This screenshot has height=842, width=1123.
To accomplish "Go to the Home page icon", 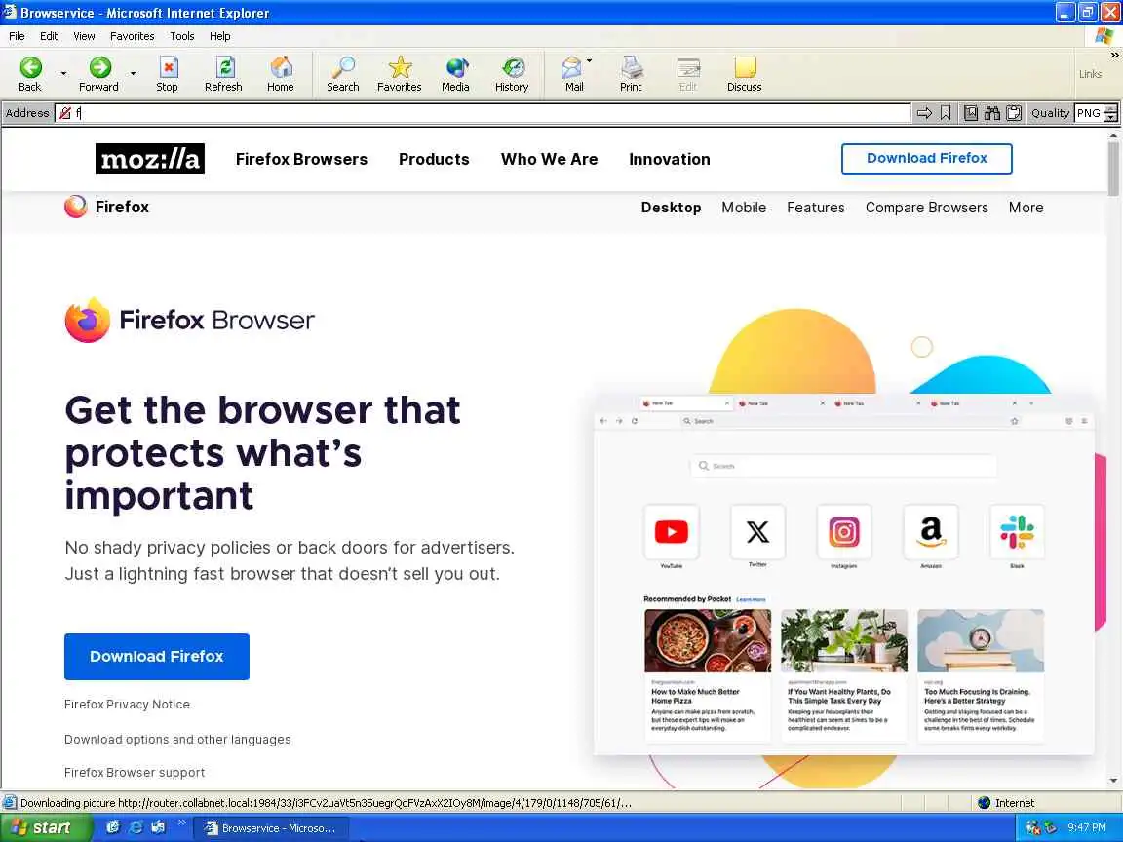I will pyautogui.click(x=281, y=68).
